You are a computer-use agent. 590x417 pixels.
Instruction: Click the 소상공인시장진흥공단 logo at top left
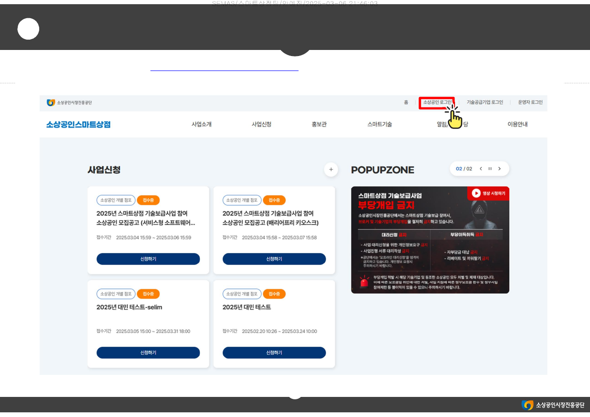click(x=70, y=103)
